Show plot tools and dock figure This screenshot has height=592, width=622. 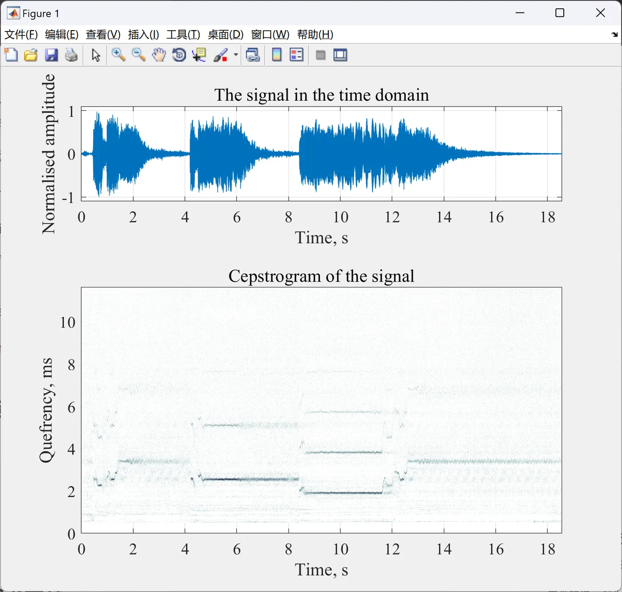[x=340, y=55]
